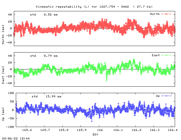Image resolution: width=181 pixels, height=140 pixels.
Task: Click the timestamp '28/06/22 18:44'
Action: [x=16, y=138]
